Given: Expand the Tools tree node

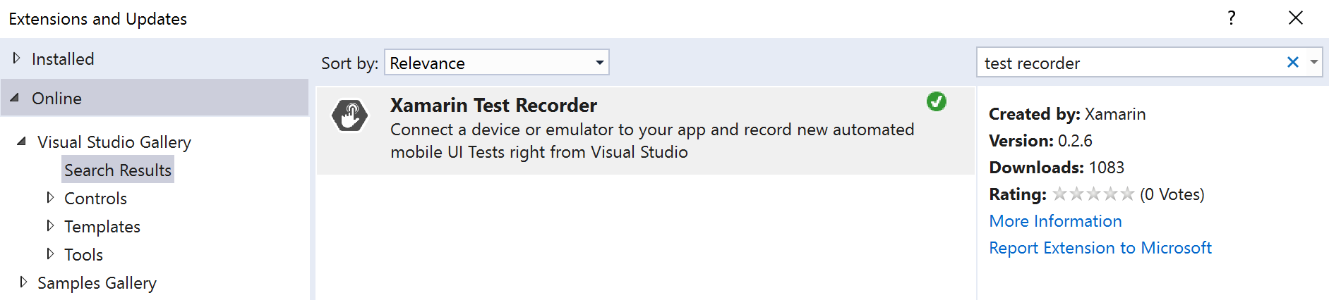Looking at the screenshot, I should click(x=50, y=254).
